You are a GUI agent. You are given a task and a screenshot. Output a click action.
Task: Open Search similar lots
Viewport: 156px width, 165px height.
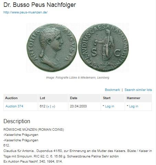[x=138, y=90]
